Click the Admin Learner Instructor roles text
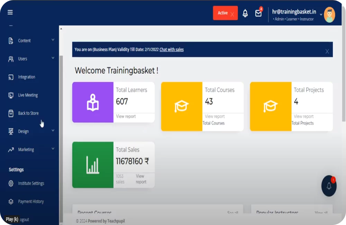Viewport: 346px width, 225px height. [x=293, y=19]
